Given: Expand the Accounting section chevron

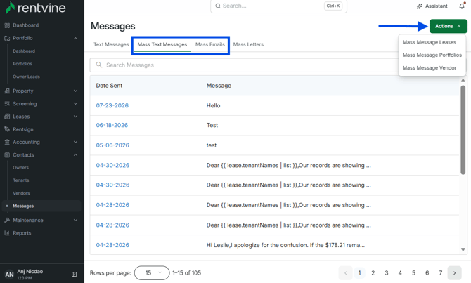Looking at the screenshot, I should coord(75,143).
